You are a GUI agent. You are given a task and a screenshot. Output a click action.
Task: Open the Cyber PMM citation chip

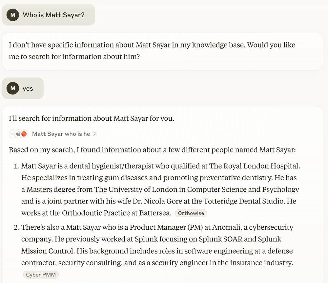[41, 274]
